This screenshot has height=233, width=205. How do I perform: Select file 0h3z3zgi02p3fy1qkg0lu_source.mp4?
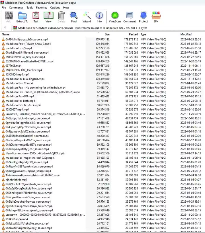[x=27, y=223]
